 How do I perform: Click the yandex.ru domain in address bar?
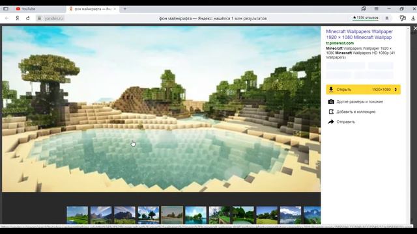coord(53,18)
